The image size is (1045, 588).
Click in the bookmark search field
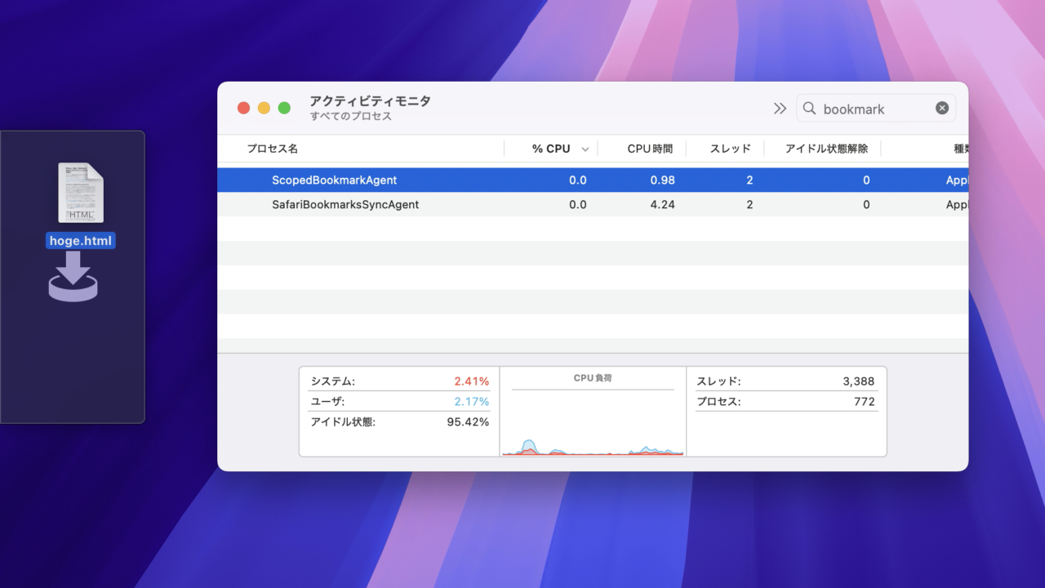pos(876,109)
